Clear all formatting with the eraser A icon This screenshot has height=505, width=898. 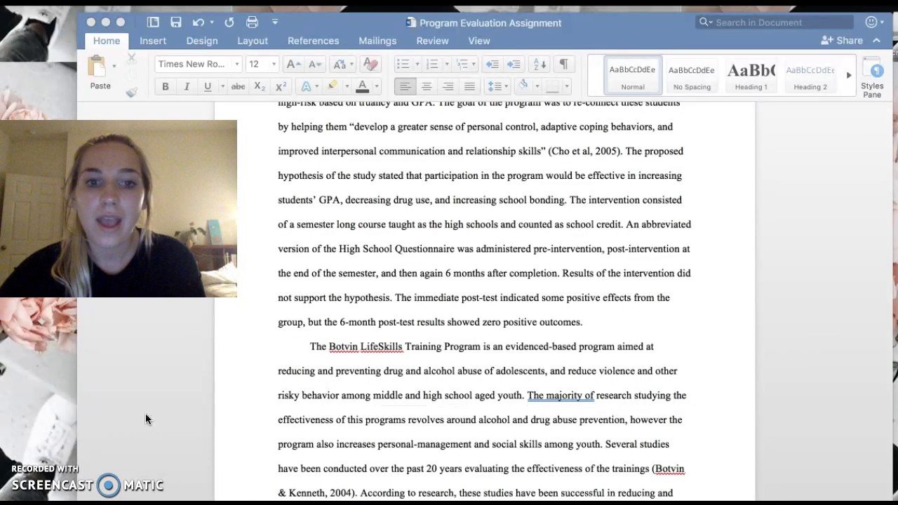pos(370,64)
